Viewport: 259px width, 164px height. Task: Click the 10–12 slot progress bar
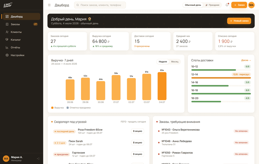221,70
